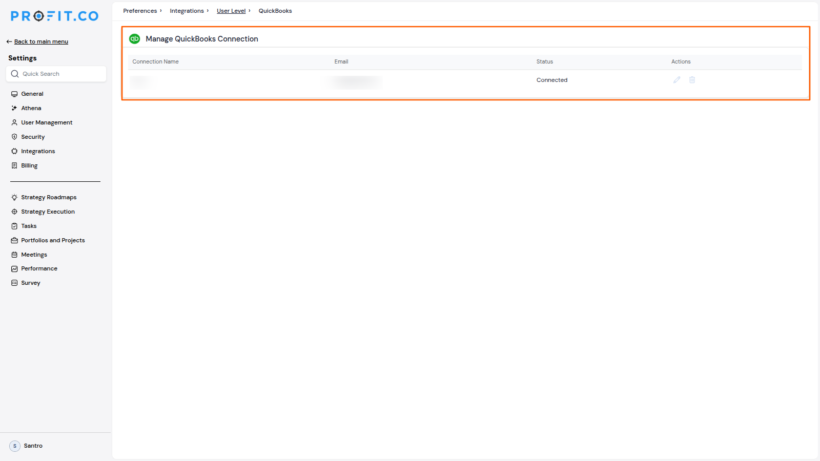Open Integrations settings
Viewport: 820px width, 461px height.
click(38, 151)
